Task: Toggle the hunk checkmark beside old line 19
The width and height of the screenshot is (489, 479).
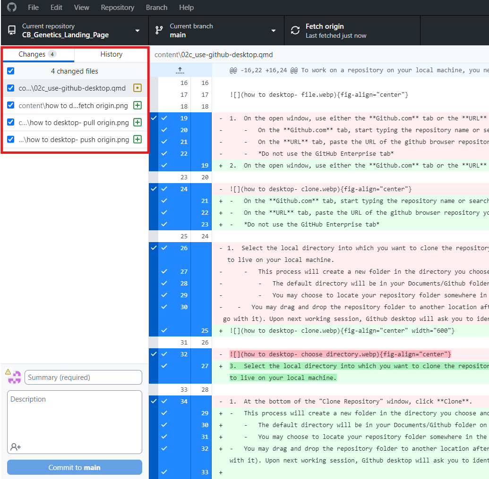Action: point(154,118)
